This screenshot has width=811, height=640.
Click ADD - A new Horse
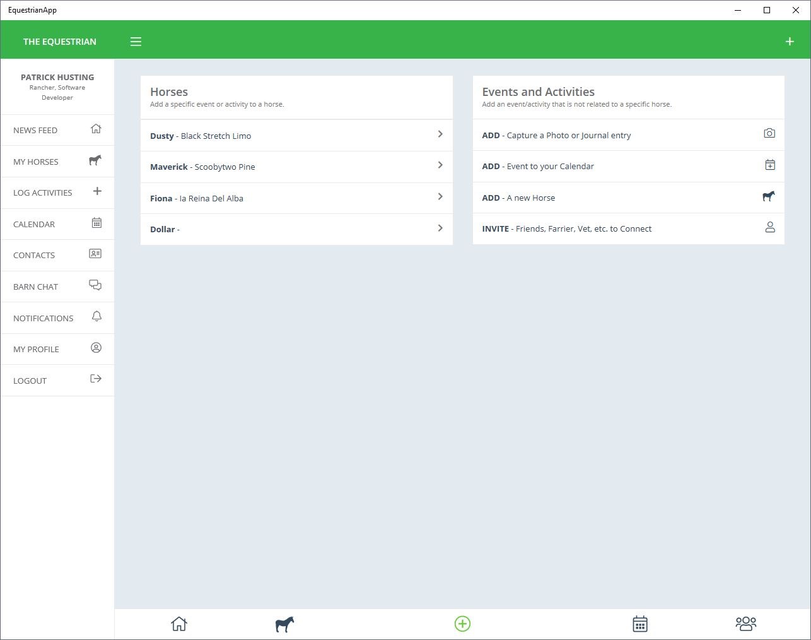pyautogui.click(x=629, y=198)
